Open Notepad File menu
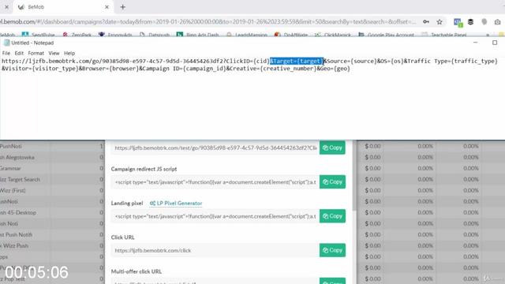 tap(6, 53)
